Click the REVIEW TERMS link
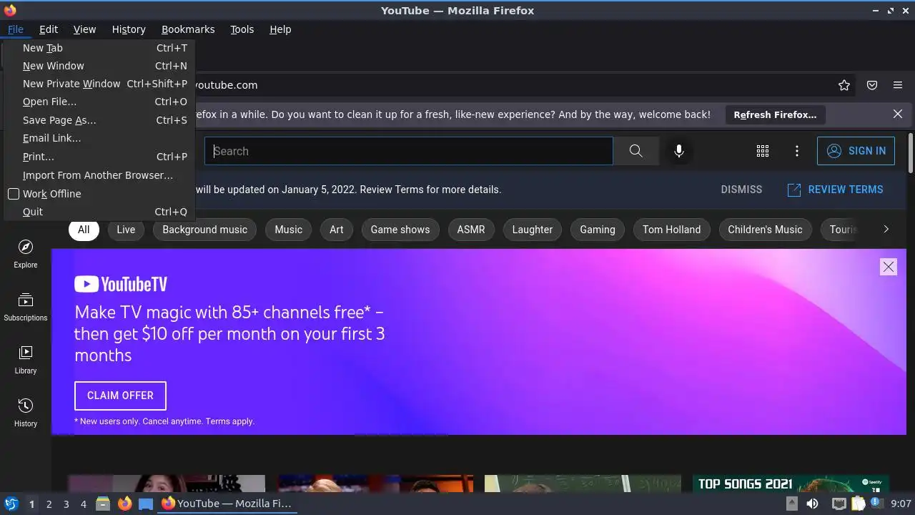This screenshot has width=915, height=515. [x=835, y=190]
